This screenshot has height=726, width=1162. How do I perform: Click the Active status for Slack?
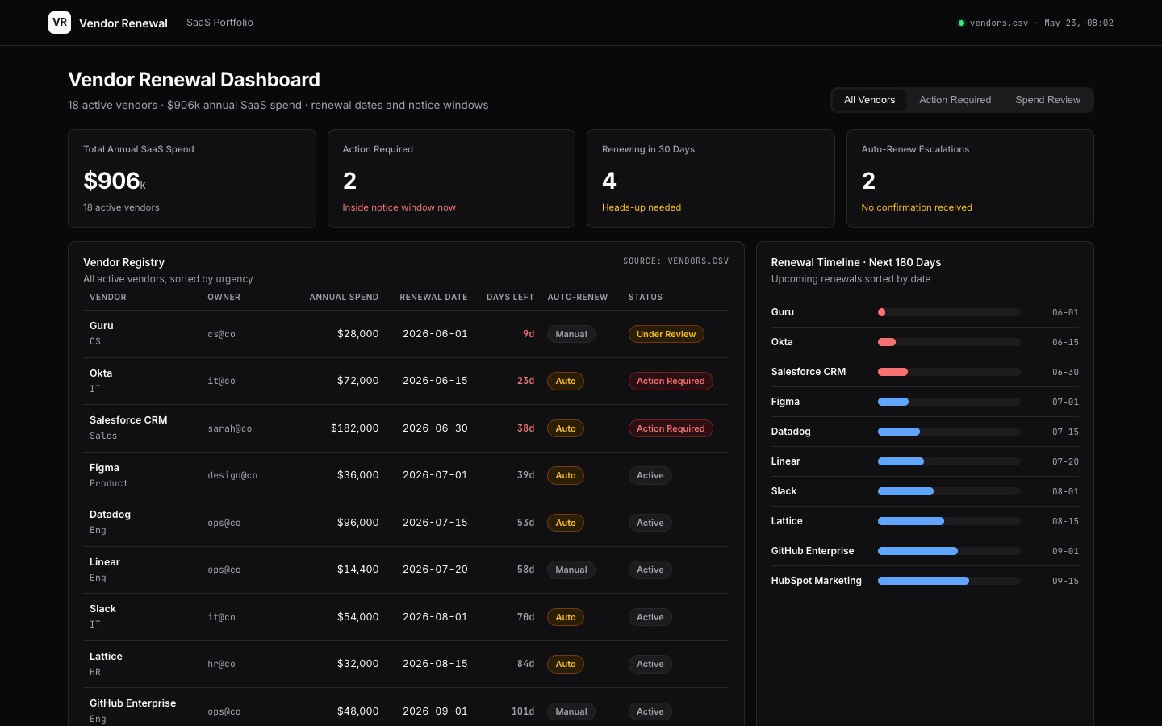pyautogui.click(x=650, y=617)
